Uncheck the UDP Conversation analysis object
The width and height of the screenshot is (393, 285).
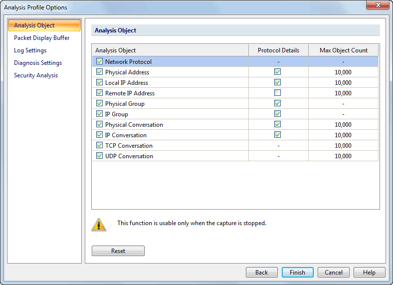click(100, 156)
